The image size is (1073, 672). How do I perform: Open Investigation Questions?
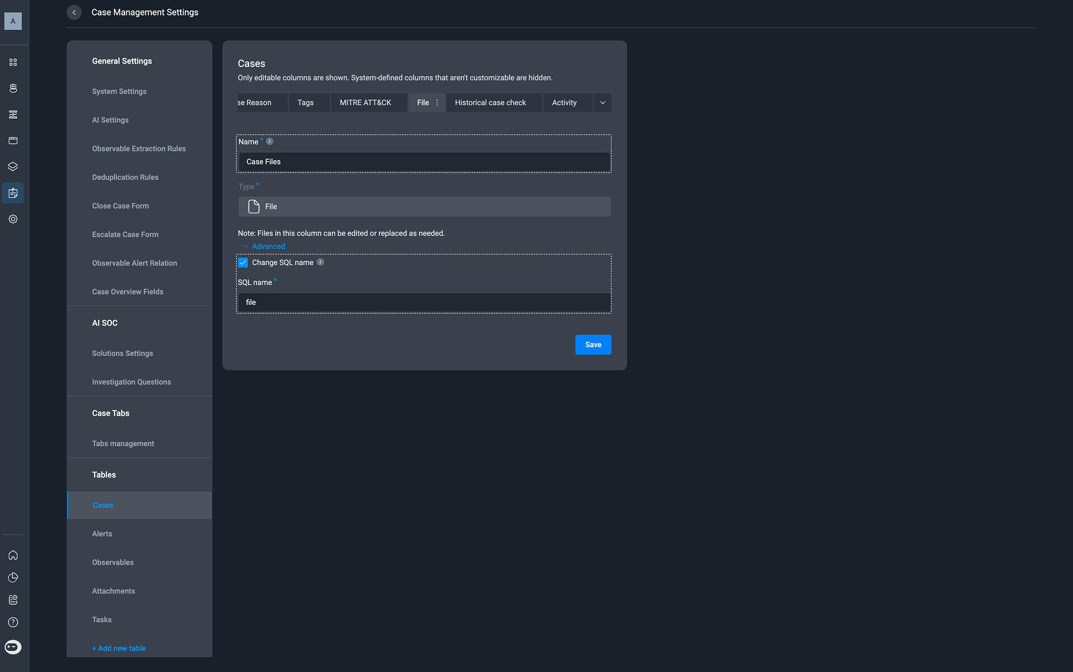[131, 382]
